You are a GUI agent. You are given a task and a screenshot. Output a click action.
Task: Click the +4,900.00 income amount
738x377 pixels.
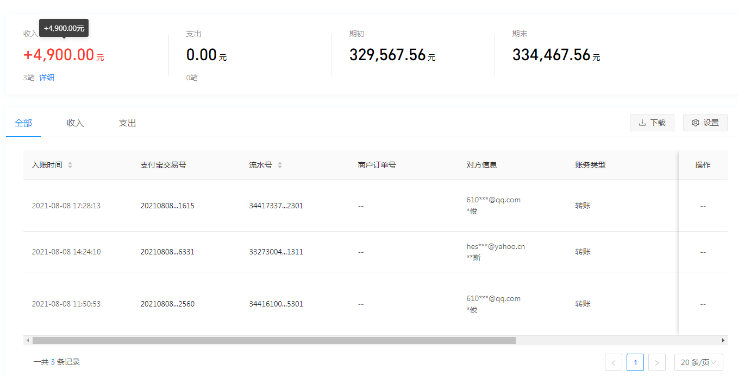click(59, 55)
